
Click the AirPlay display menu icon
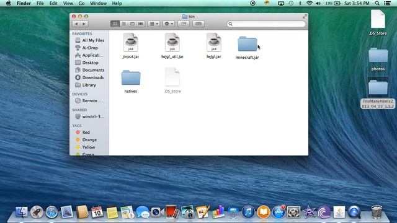281,3
